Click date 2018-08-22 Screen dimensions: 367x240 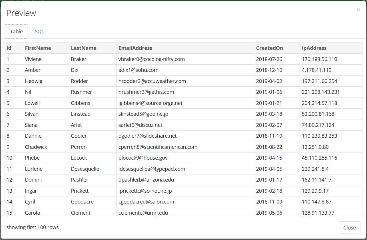coord(269,147)
